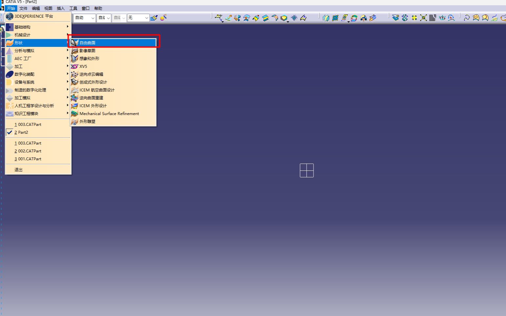Click the 外形雕塑 workbench icon
The width and height of the screenshot is (506, 316).
[x=74, y=121]
